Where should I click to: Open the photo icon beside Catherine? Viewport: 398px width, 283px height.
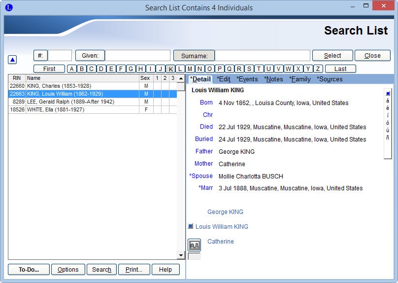pos(194,245)
